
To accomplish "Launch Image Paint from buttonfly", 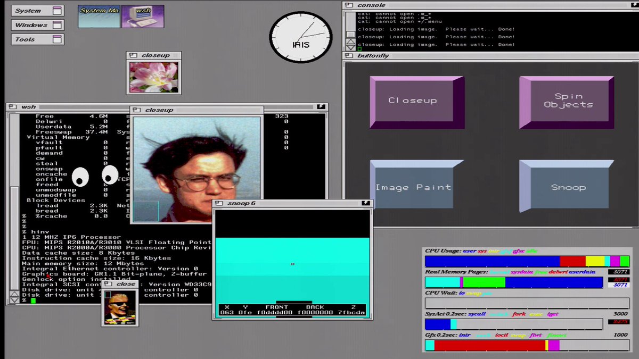I will tap(417, 187).
